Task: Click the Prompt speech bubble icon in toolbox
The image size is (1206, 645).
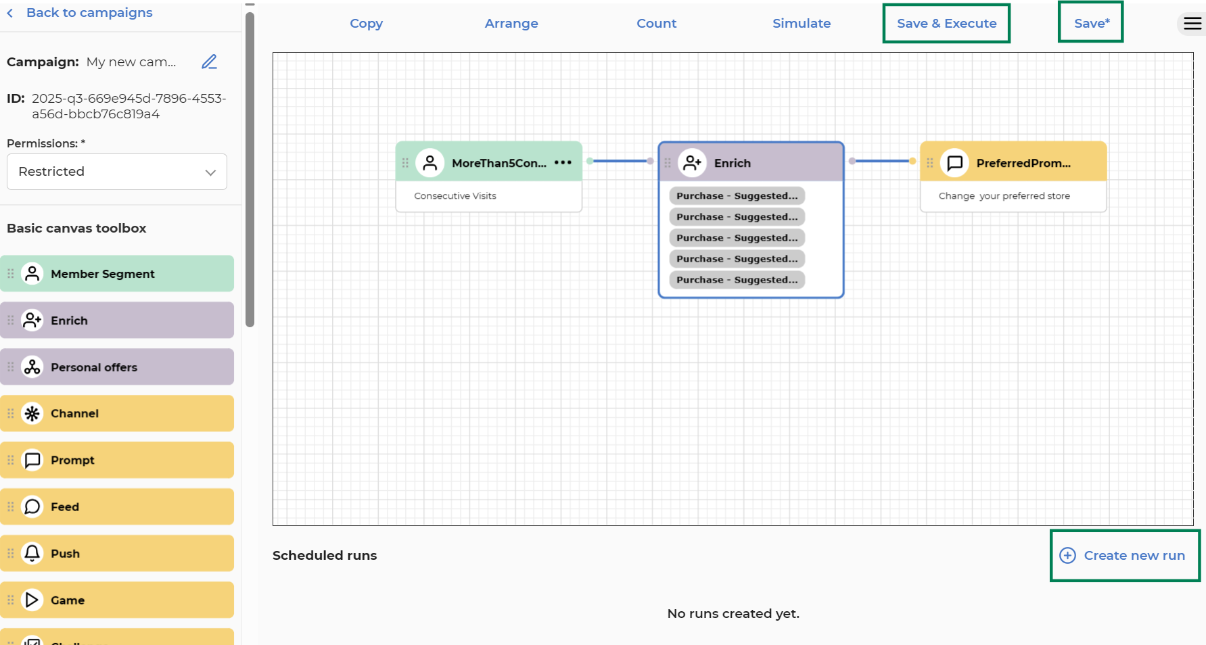Action: 32,460
